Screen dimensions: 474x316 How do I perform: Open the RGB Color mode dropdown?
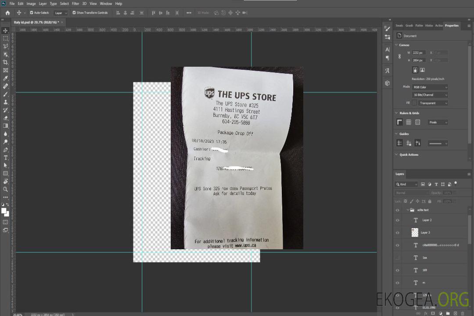coord(430,87)
